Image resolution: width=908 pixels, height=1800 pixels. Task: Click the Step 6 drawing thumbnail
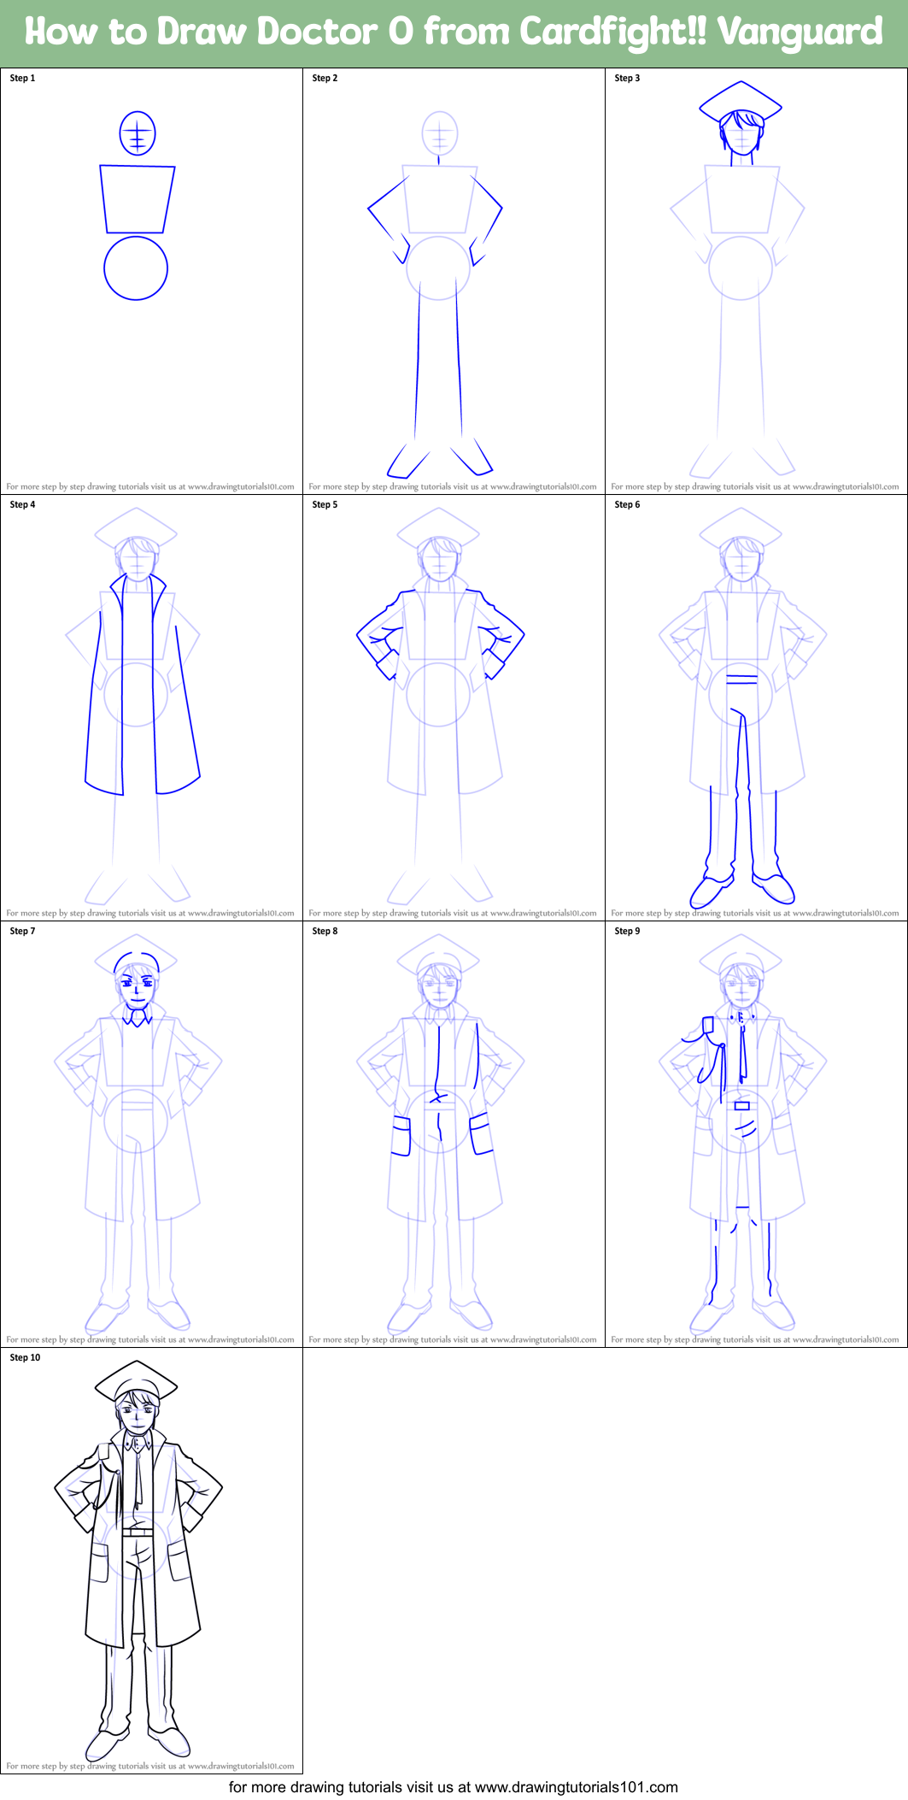tap(756, 708)
